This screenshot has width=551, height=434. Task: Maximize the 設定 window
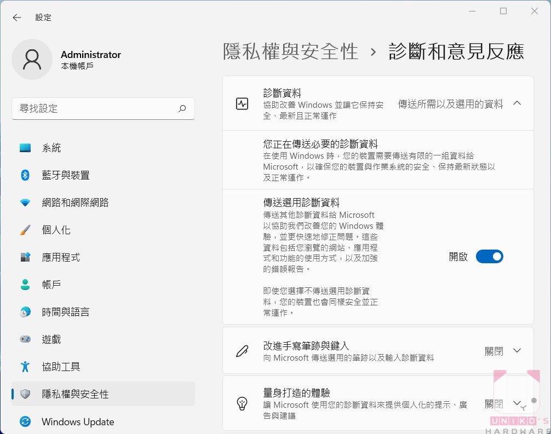pyautogui.click(x=503, y=11)
